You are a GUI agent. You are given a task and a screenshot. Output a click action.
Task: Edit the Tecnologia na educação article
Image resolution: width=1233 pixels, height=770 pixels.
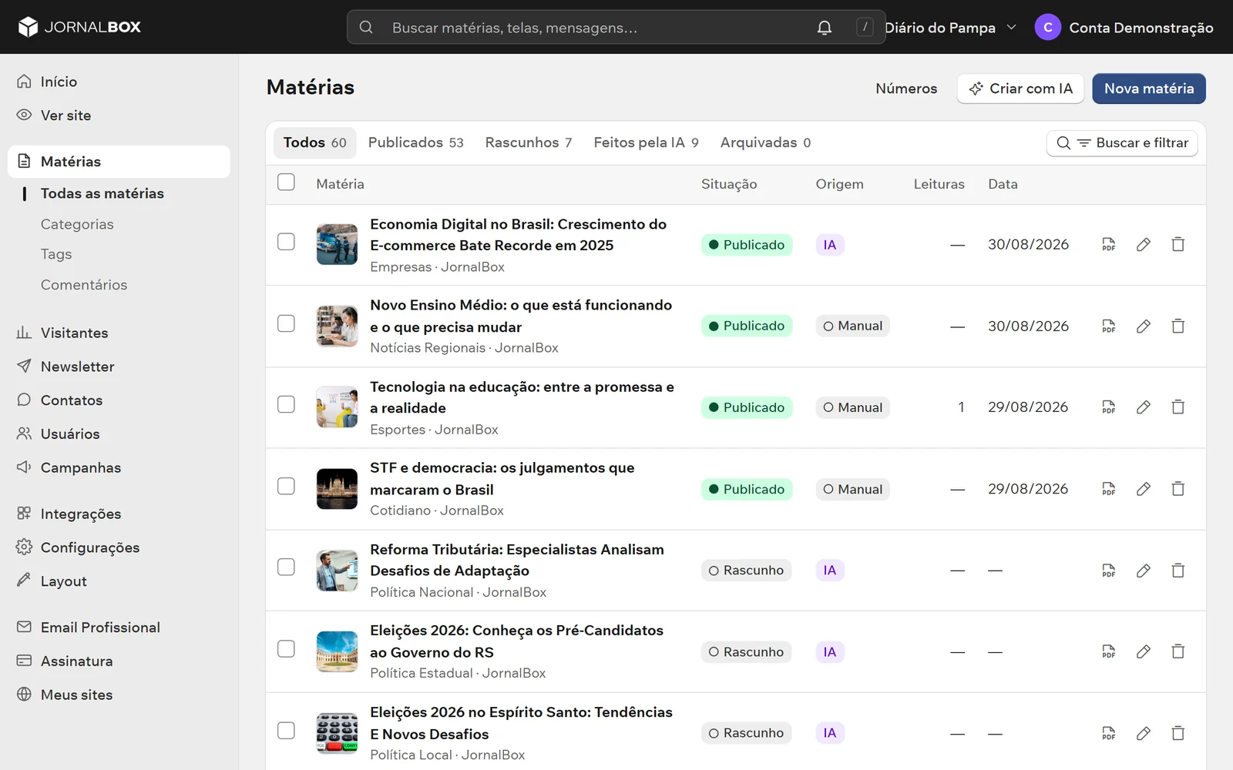1144,407
